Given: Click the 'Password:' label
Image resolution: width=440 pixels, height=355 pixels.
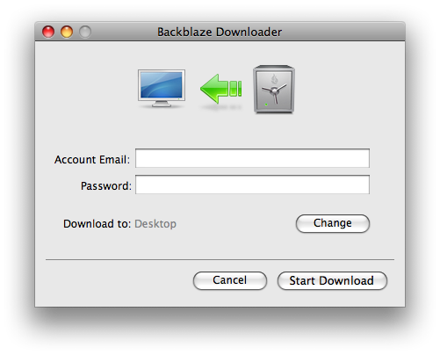Looking at the screenshot, I should (x=106, y=186).
